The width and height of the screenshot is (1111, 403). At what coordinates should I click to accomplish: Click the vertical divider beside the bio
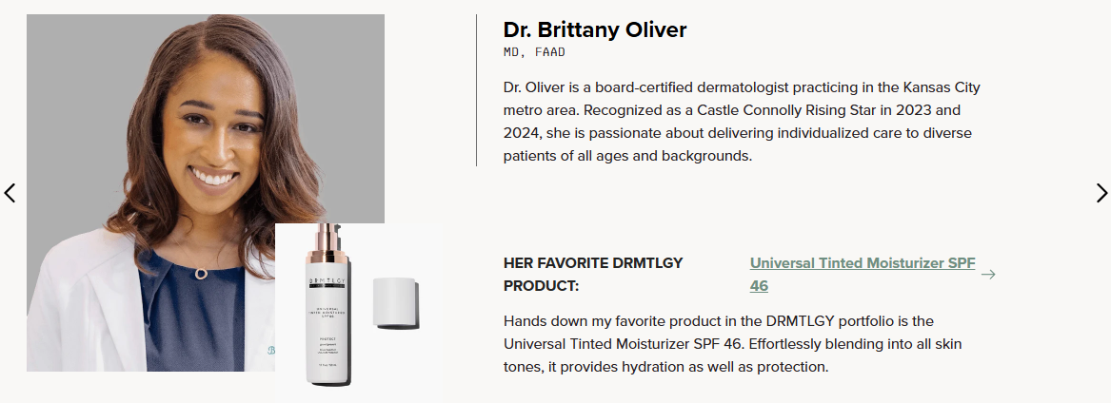click(x=476, y=90)
